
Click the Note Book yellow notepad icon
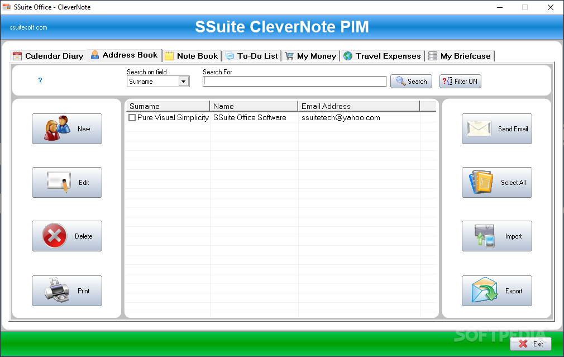(169, 56)
